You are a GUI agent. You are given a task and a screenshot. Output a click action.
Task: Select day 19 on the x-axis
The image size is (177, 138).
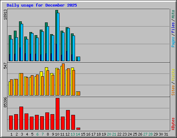click(x=104, y=134)
